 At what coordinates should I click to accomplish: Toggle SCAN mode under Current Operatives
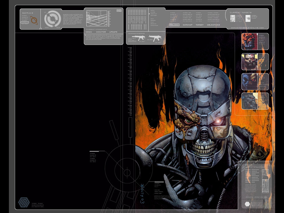89,32
